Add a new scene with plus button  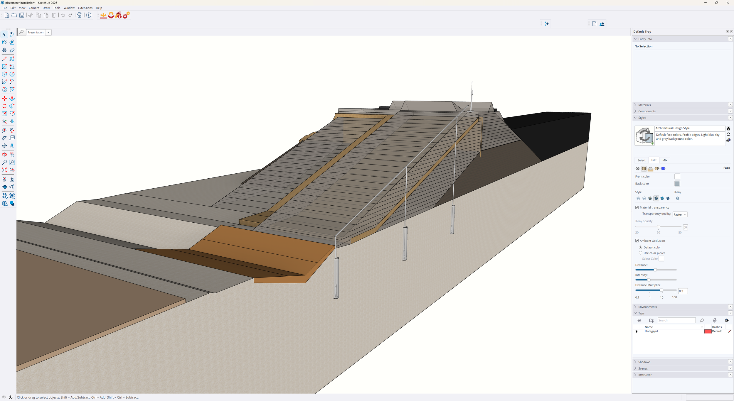[x=48, y=33]
